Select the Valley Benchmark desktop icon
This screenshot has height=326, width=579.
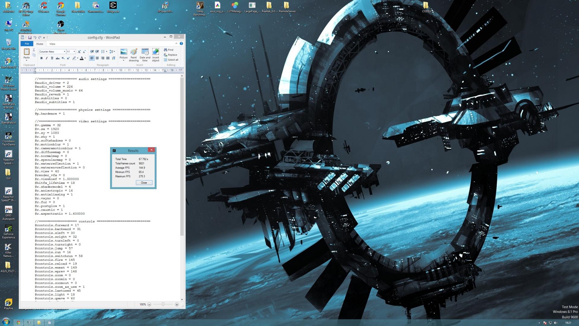(200, 9)
